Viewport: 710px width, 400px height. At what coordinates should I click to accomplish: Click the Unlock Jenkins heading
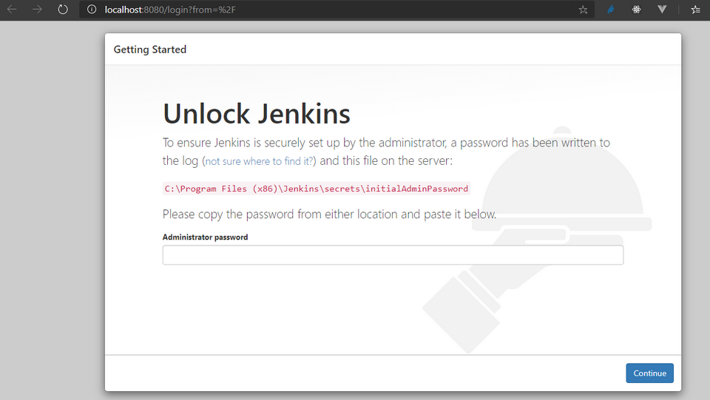click(257, 114)
